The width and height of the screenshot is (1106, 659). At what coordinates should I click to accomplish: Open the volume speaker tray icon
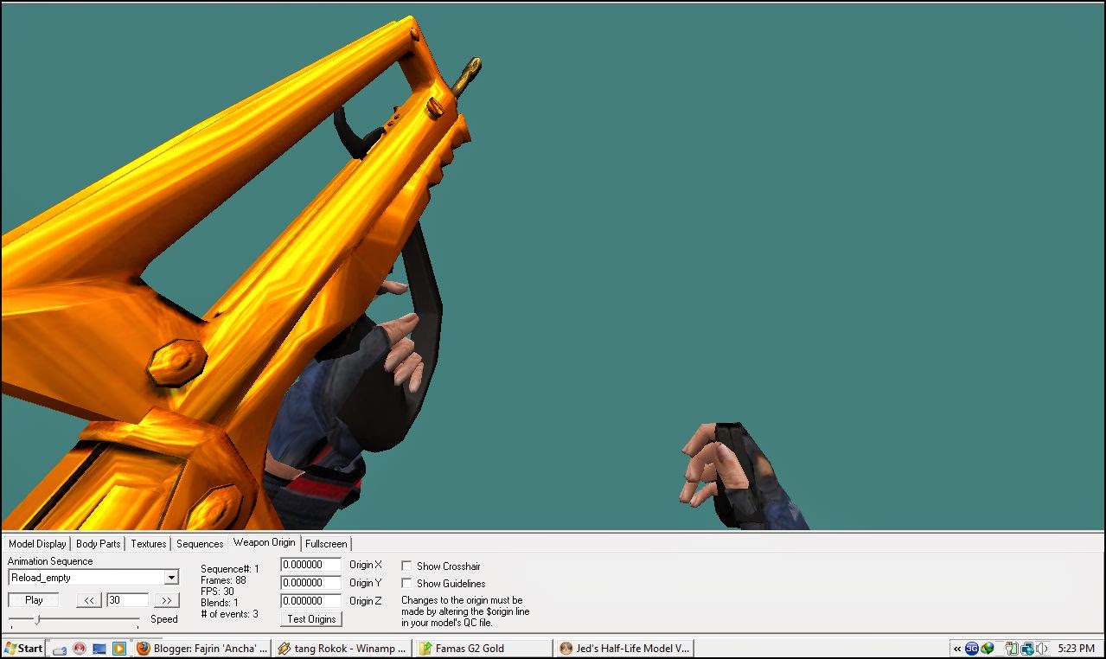point(1041,648)
